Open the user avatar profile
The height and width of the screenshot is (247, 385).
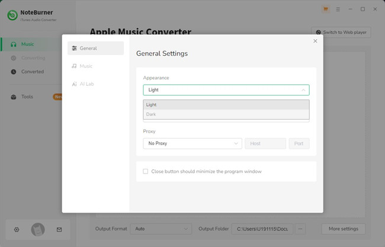[x=38, y=230]
